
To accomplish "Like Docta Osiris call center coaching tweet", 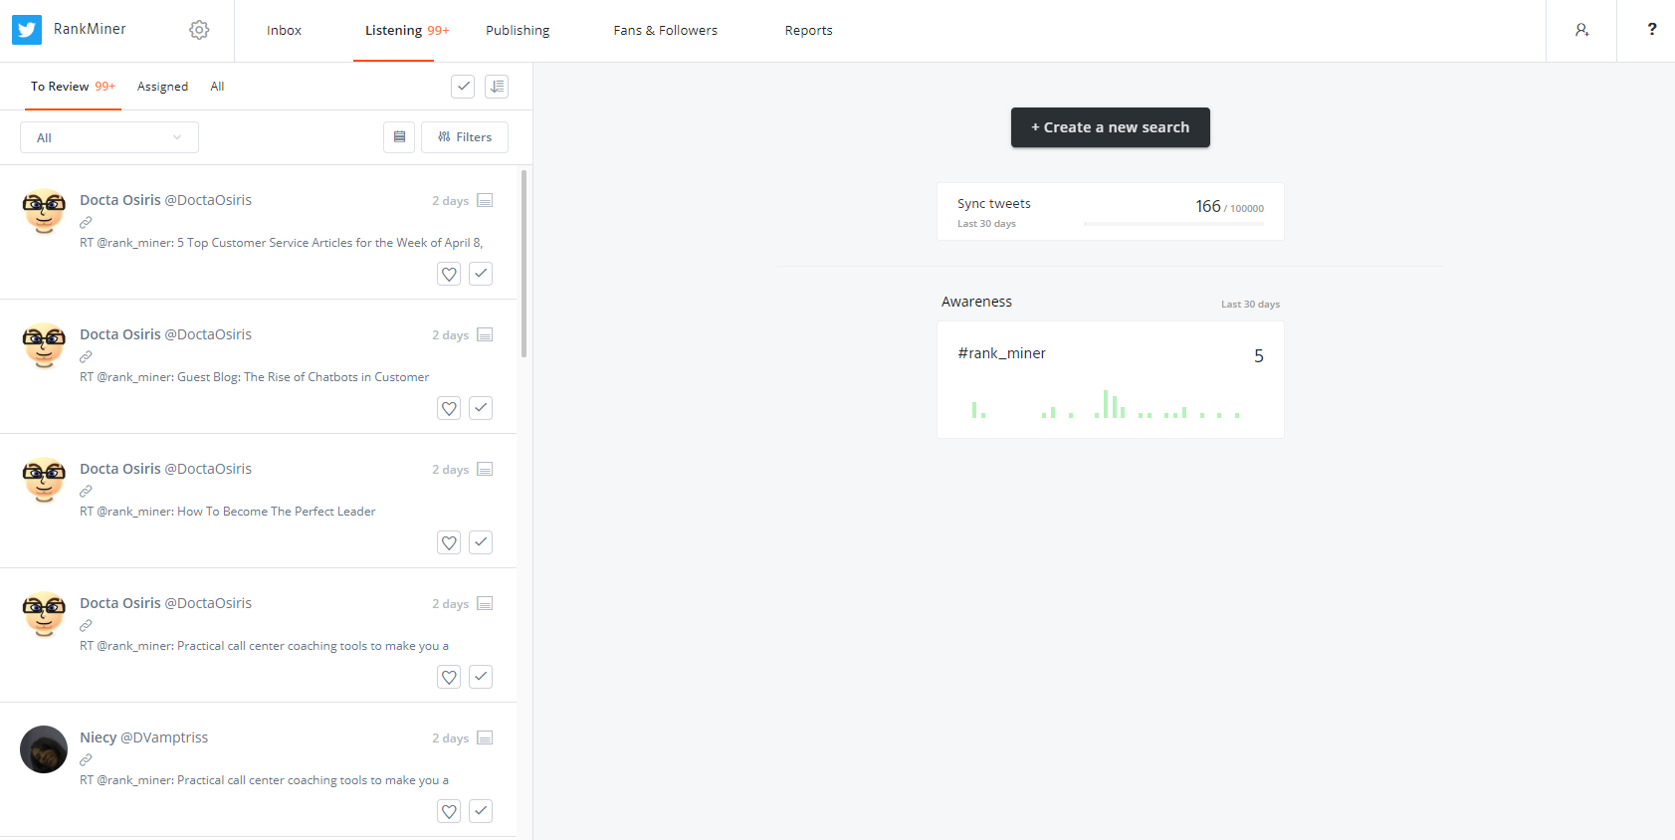I will click(x=449, y=677).
